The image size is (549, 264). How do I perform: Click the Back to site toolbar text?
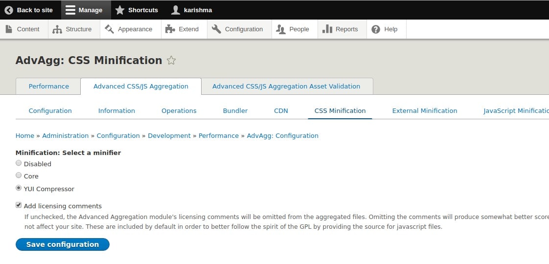(35, 10)
